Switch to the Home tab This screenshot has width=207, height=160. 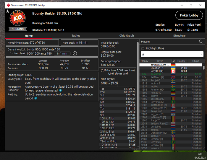[29, 36]
